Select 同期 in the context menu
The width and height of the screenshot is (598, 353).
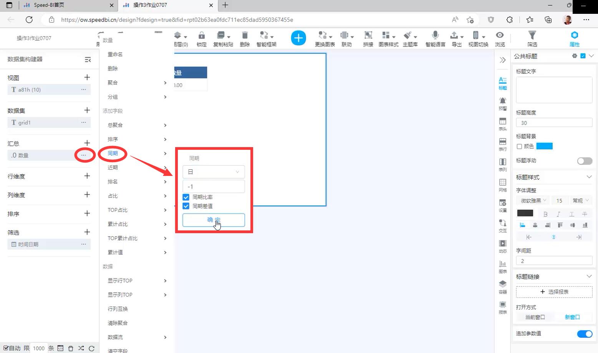tap(113, 154)
